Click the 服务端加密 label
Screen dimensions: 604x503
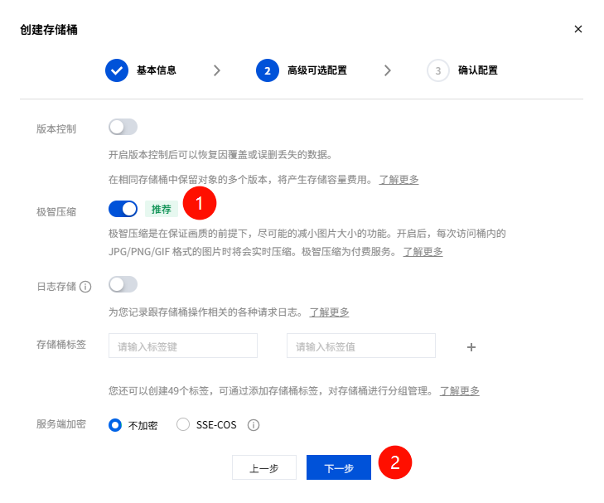[61, 424]
